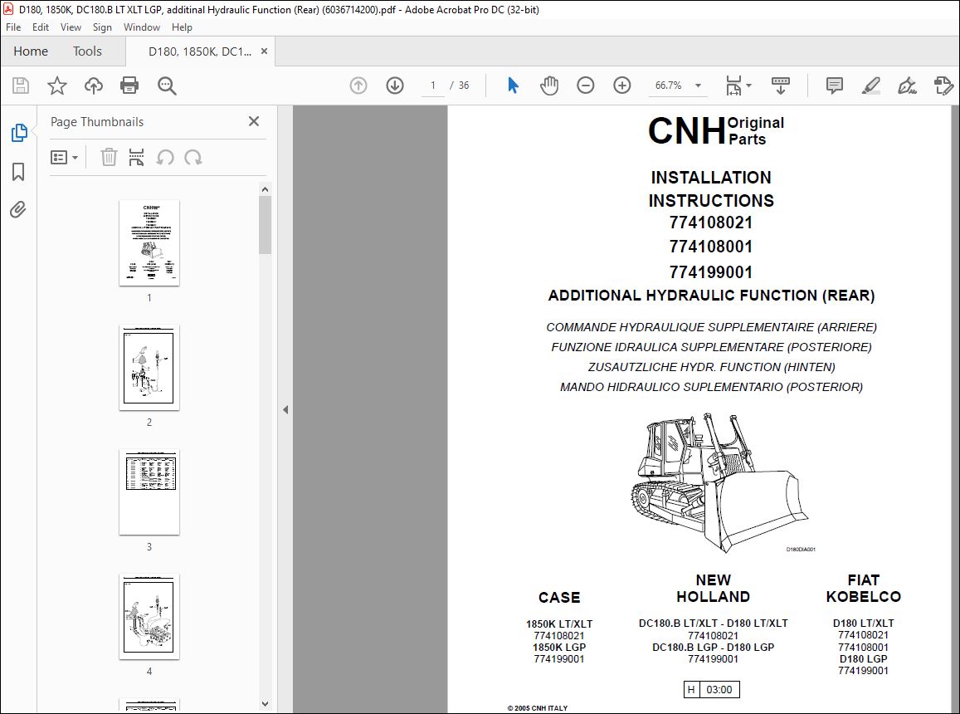This screenshot has height=714, width=960.
Task: Open the File menu
Action: click(13, 27)
